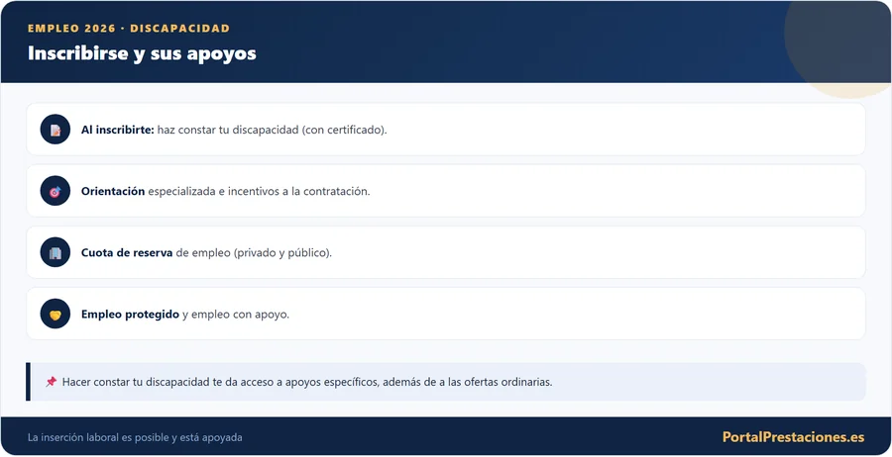Screen dimensions: 892x457
Task: Click 'y empleo con apoyo.' text
Action: 236,314
